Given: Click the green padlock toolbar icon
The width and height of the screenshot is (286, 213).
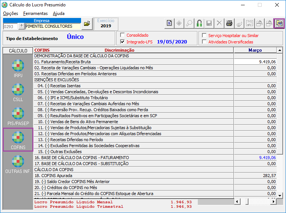Looking at the screenshot, I should coord(199,23).
